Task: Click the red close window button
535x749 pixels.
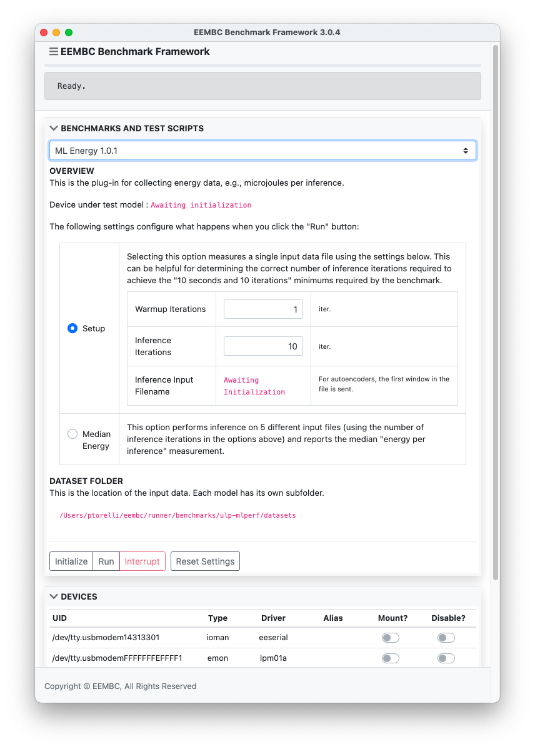Action: click(x=44, y=33)
